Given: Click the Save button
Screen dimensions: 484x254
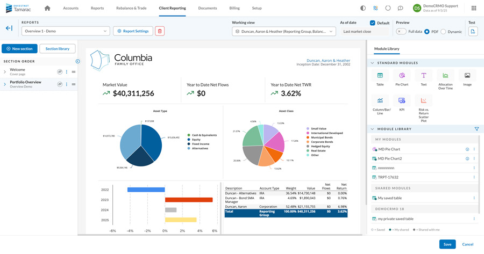Looking at the screenshot, I should [447, 244].
